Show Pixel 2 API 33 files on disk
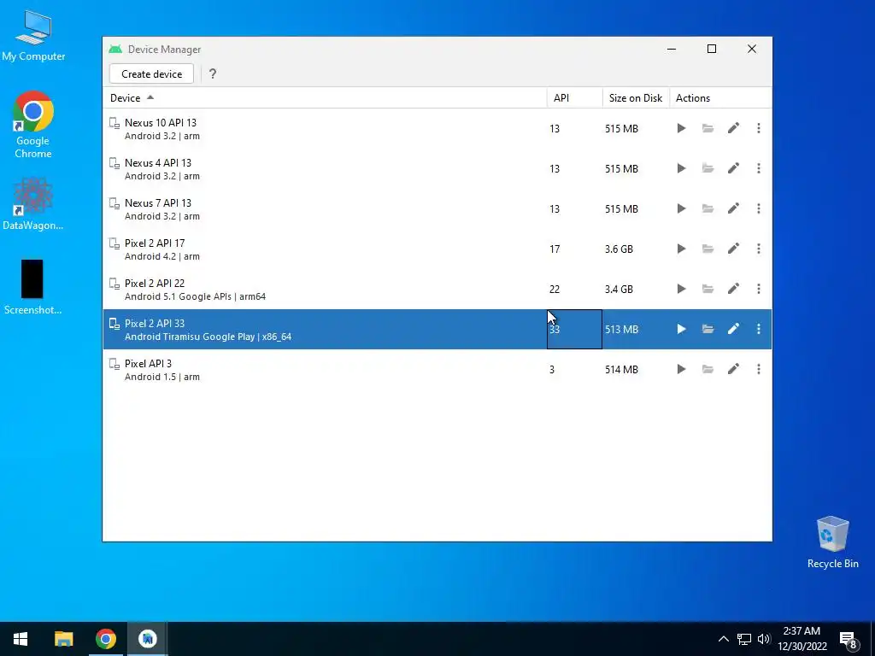This screenshot has width=875, height=656. pyautogui.click(x=708, y=329)
